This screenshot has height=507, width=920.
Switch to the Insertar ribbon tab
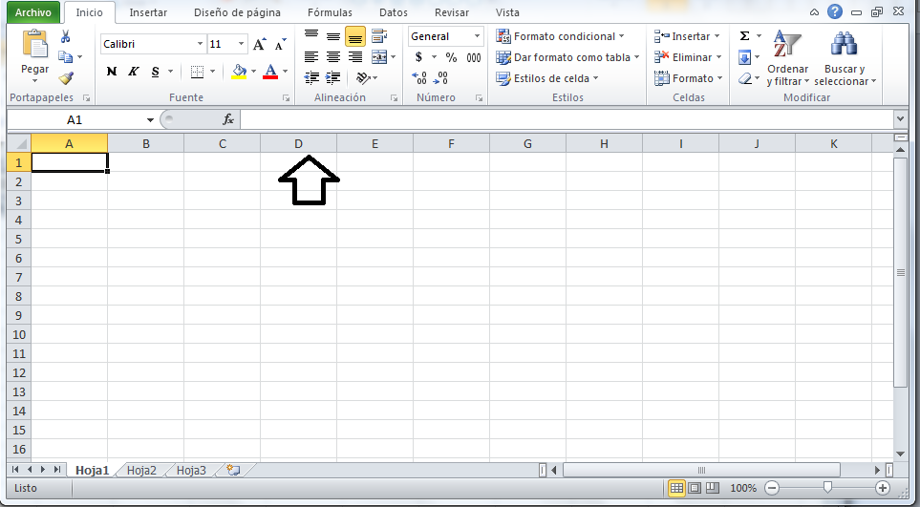click(148, 12)
